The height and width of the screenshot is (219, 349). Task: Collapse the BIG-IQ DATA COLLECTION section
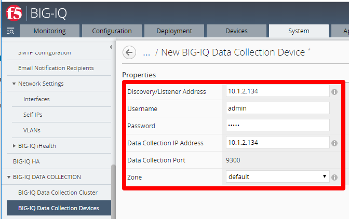[x=9, y=177]
